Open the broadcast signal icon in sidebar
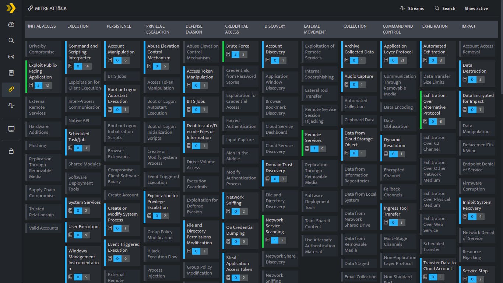This screenshot has height=283, width=503. point(11,57)
